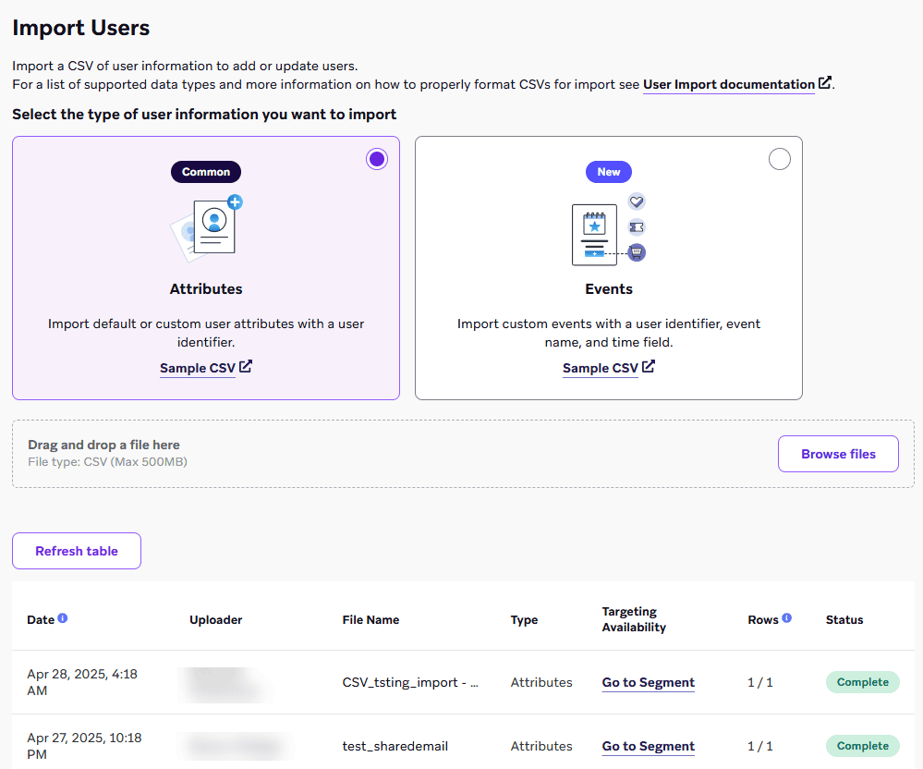Click external link icon next to Events Sample CSV
Viewport: 923px width, 769px height.
[x=648, y=367]
